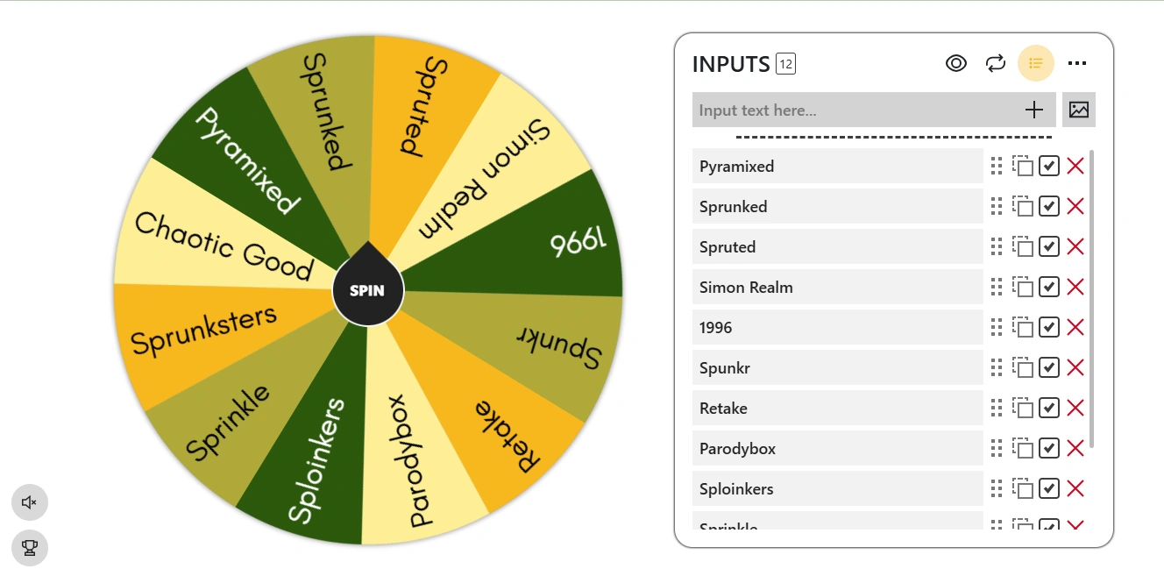Duplicate the Spruted entry

coord(1022,246)
